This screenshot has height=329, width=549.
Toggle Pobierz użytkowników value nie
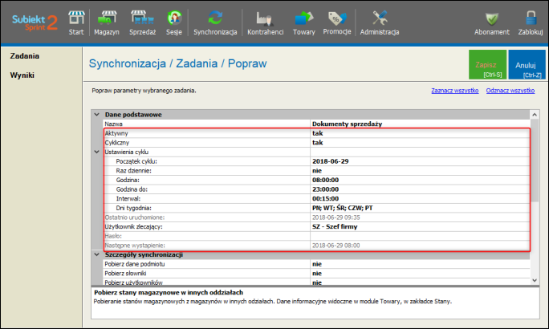point(420,282)
